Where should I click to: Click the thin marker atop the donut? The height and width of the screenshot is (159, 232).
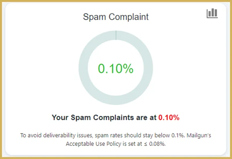tap(116, 35)
